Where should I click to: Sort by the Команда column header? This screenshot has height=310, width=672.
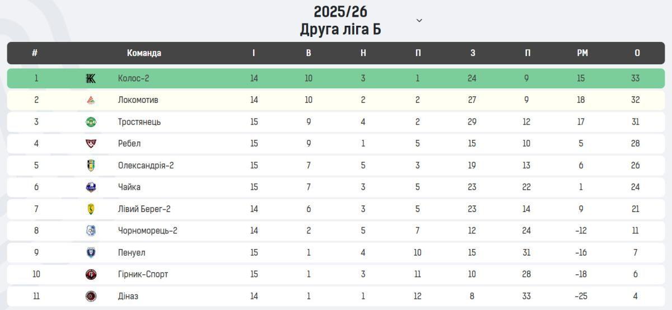pos(144,53)
